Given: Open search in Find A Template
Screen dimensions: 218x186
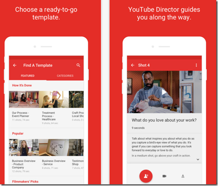Looking at the screenshot, I should click(78, 65).
